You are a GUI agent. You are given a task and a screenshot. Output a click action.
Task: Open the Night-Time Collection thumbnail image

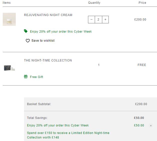coord(9,68)
